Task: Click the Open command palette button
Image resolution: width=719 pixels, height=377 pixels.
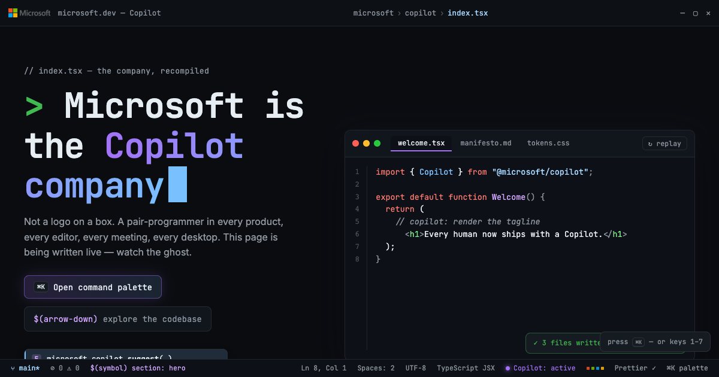Action: pos(93,287)
